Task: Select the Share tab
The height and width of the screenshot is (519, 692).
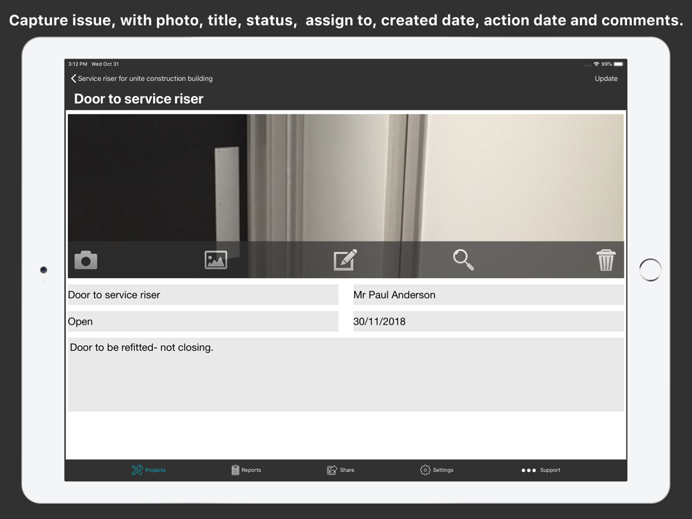Action: click(340, 470)
